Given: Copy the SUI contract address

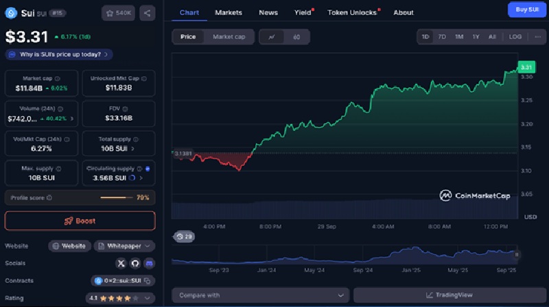Looking at the screenshot, I should (149, 280).
